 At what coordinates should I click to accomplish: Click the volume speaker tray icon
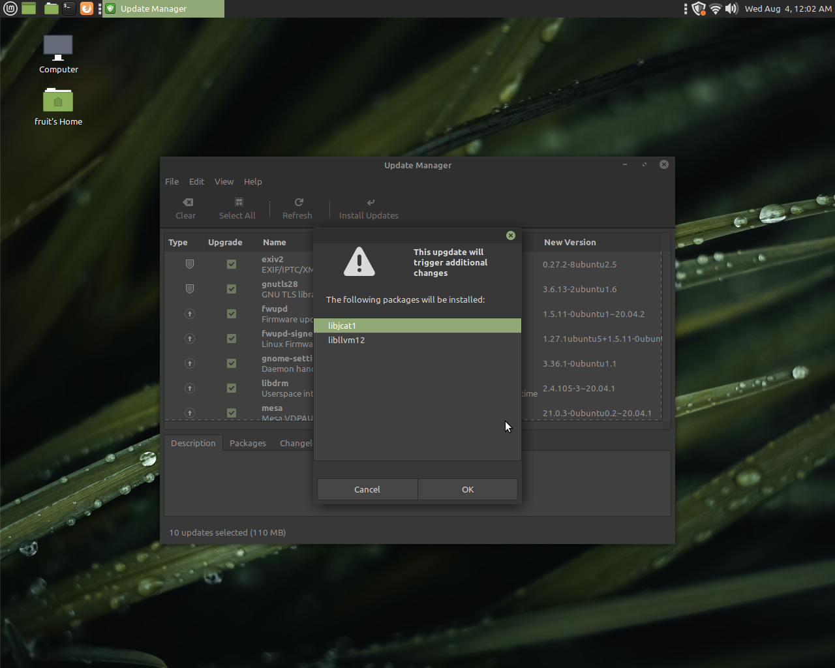tap(731, 8)
